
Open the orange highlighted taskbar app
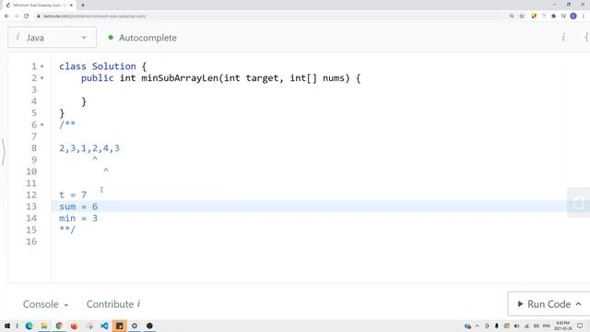119,326
